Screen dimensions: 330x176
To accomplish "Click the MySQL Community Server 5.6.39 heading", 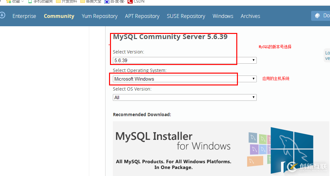I will [170, 37].
